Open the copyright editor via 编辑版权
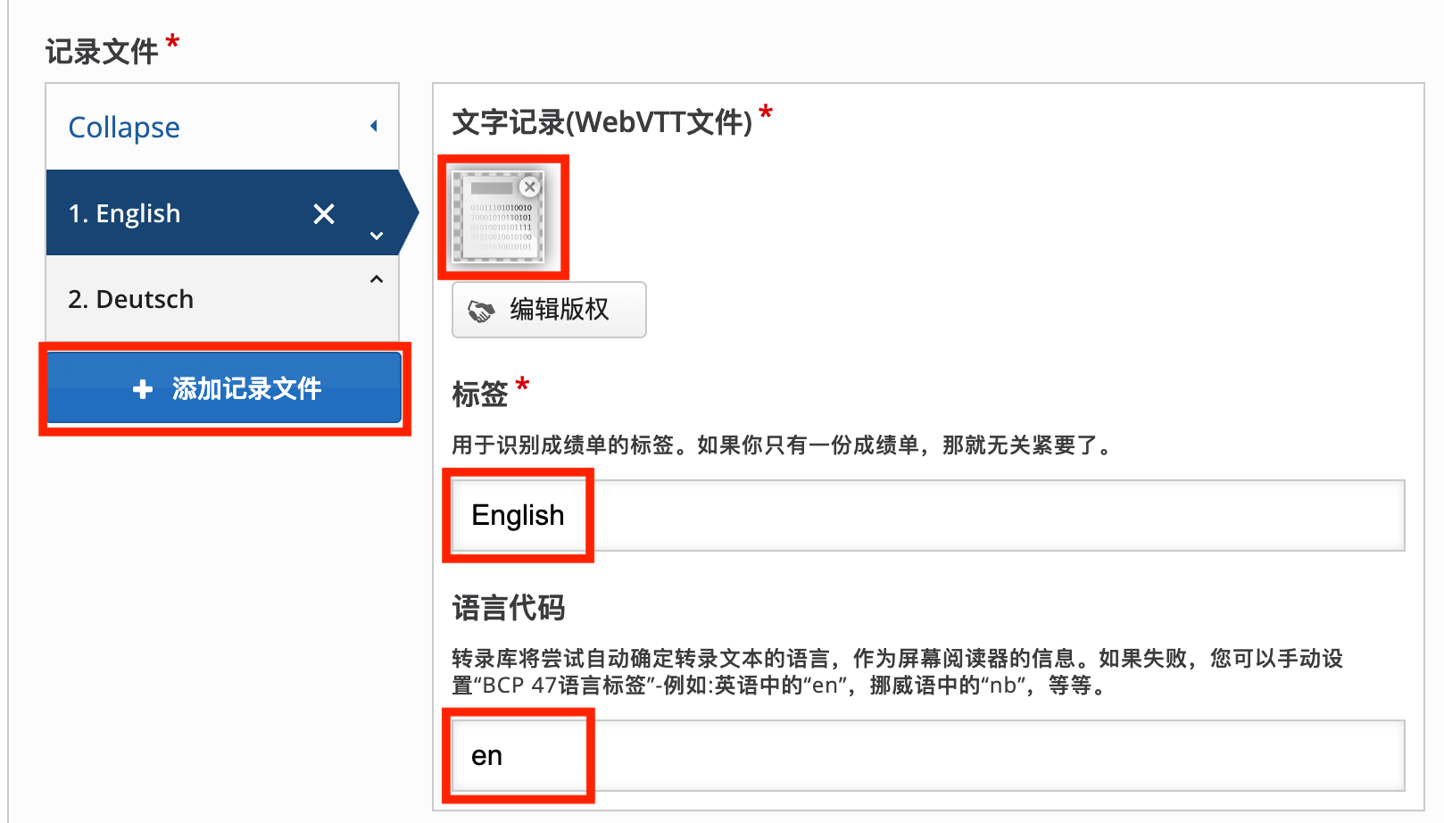The image size is (1444, 823). (x=549, y=310)
